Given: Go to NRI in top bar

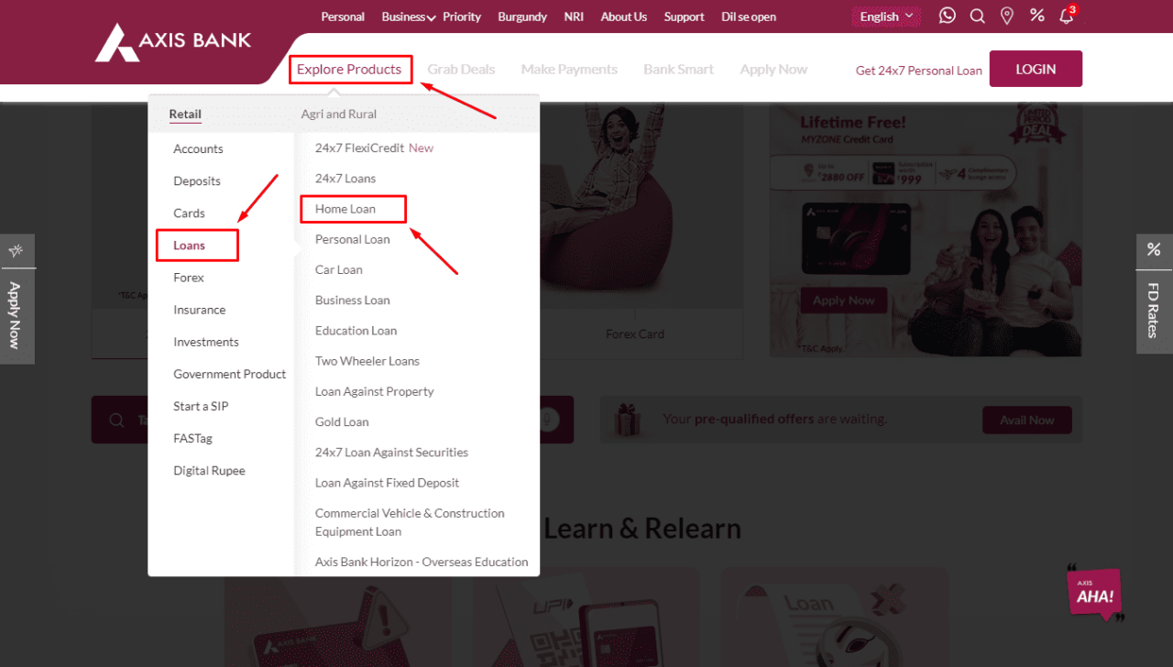Looking at the screenshot, I should (x=574, y=16).
